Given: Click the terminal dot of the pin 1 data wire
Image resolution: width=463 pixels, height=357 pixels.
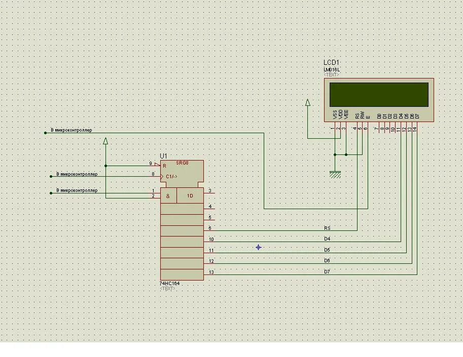Looking at the screenshot, I should pyautogui.click(x=51, y=193).
